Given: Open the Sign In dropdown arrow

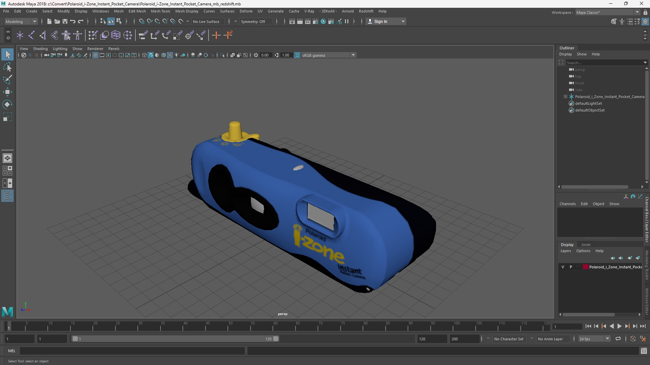Looking at the screenshot, I should coord(403,21).
